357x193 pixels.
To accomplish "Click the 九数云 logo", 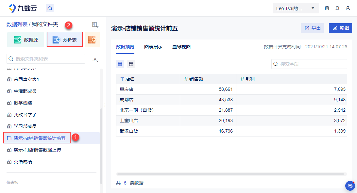I will coord(23,8).
